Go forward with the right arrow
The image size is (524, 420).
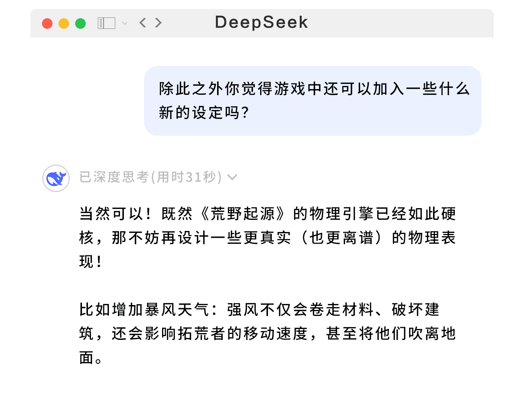point(158,23)
